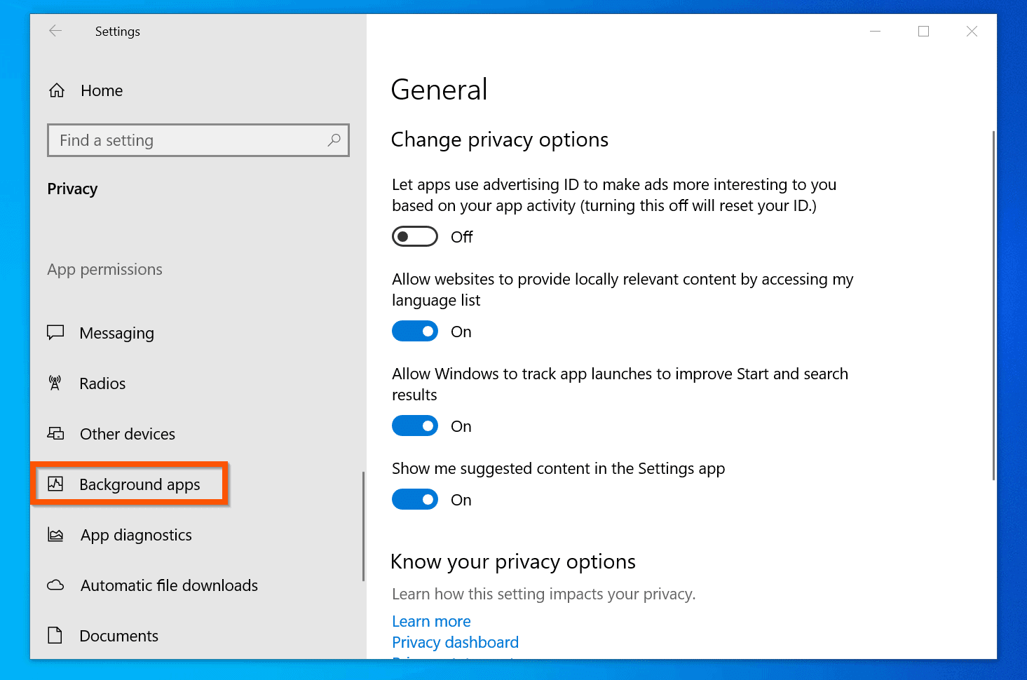Viewport: 1027px width, 680px height.
Task: Open the Home icon in sidebar
Action: point(57,90)
